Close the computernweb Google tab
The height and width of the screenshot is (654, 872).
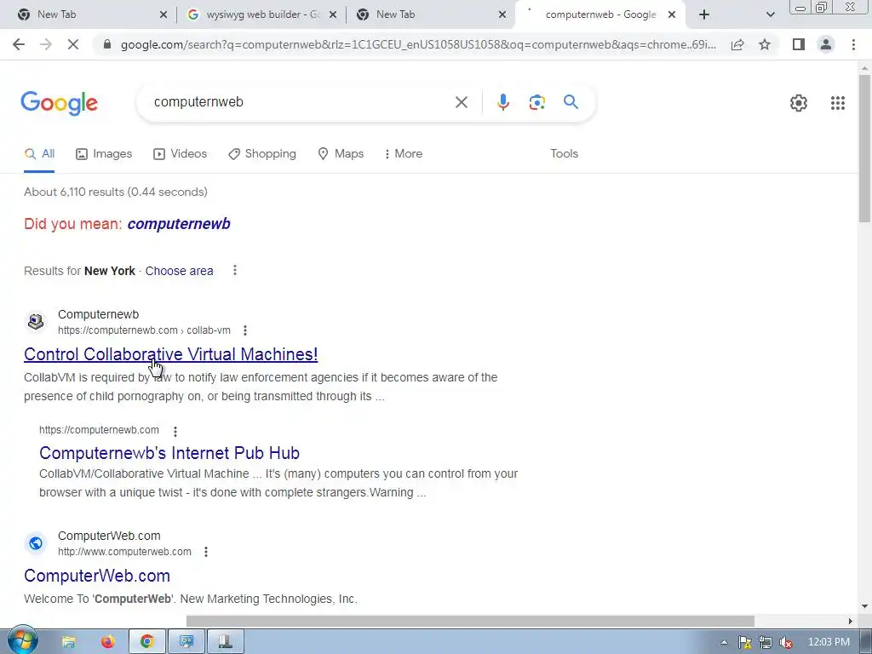(x=672, y=15)
